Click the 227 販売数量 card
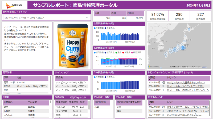Screen dimensions: 213x119 (200, 16)
